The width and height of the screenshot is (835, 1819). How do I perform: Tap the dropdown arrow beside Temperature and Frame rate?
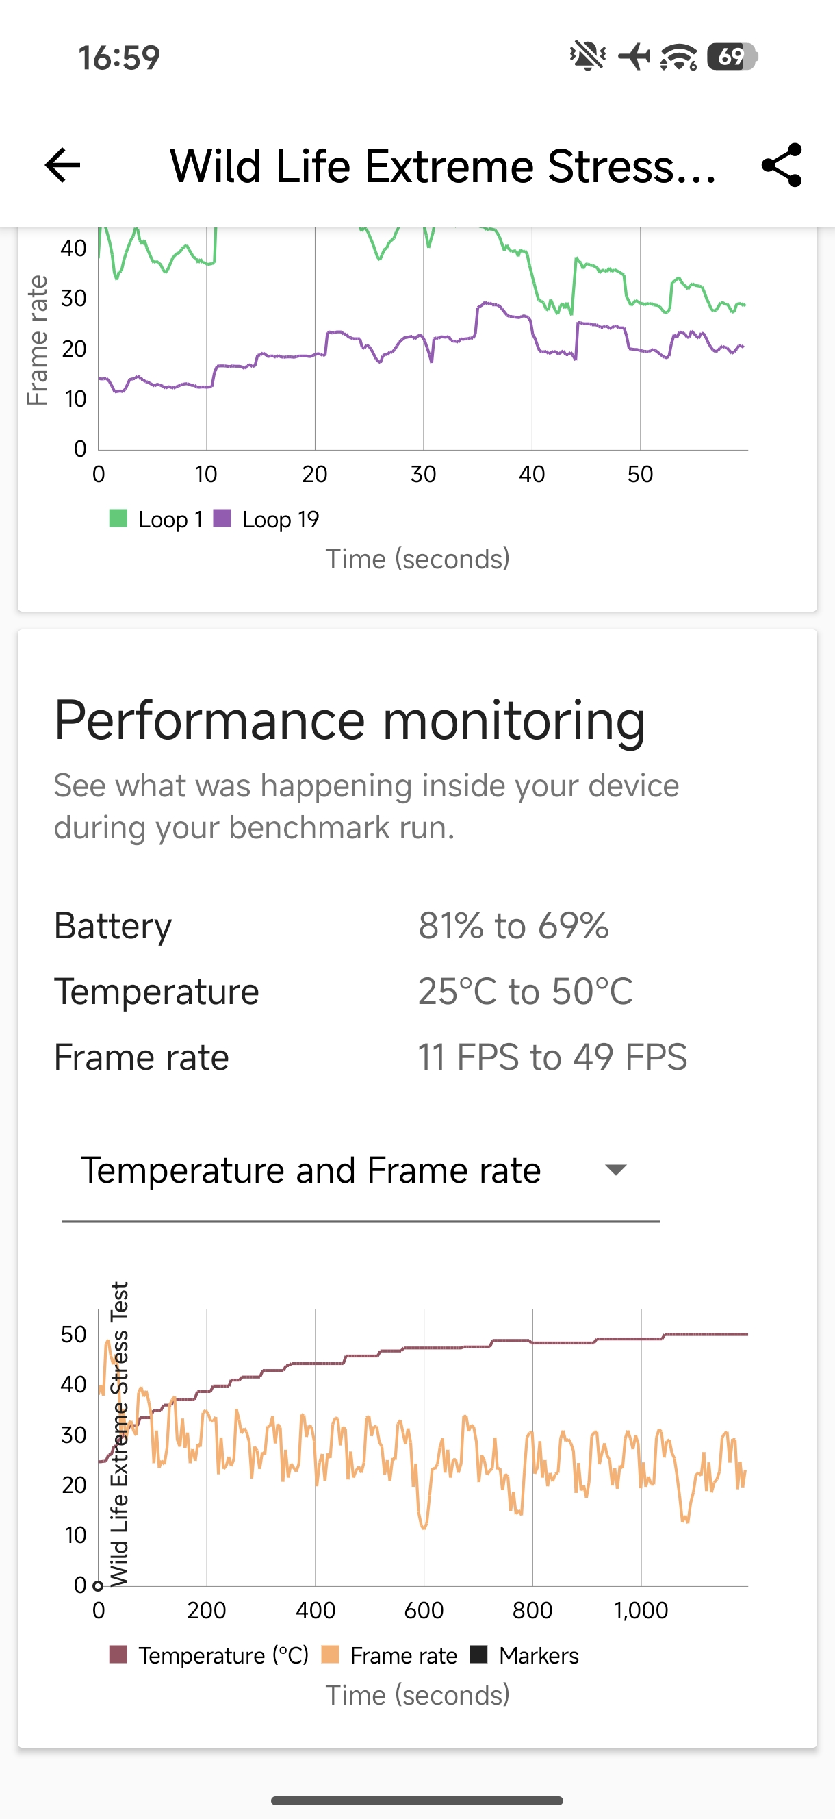(615, 1170)
